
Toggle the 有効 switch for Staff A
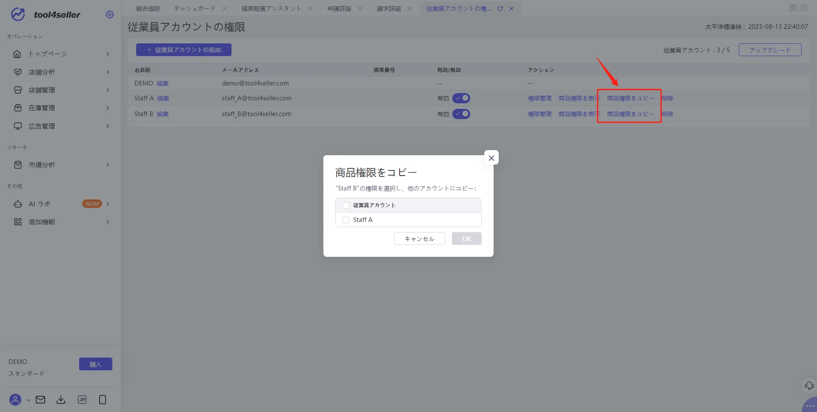[x=461, y=98]
